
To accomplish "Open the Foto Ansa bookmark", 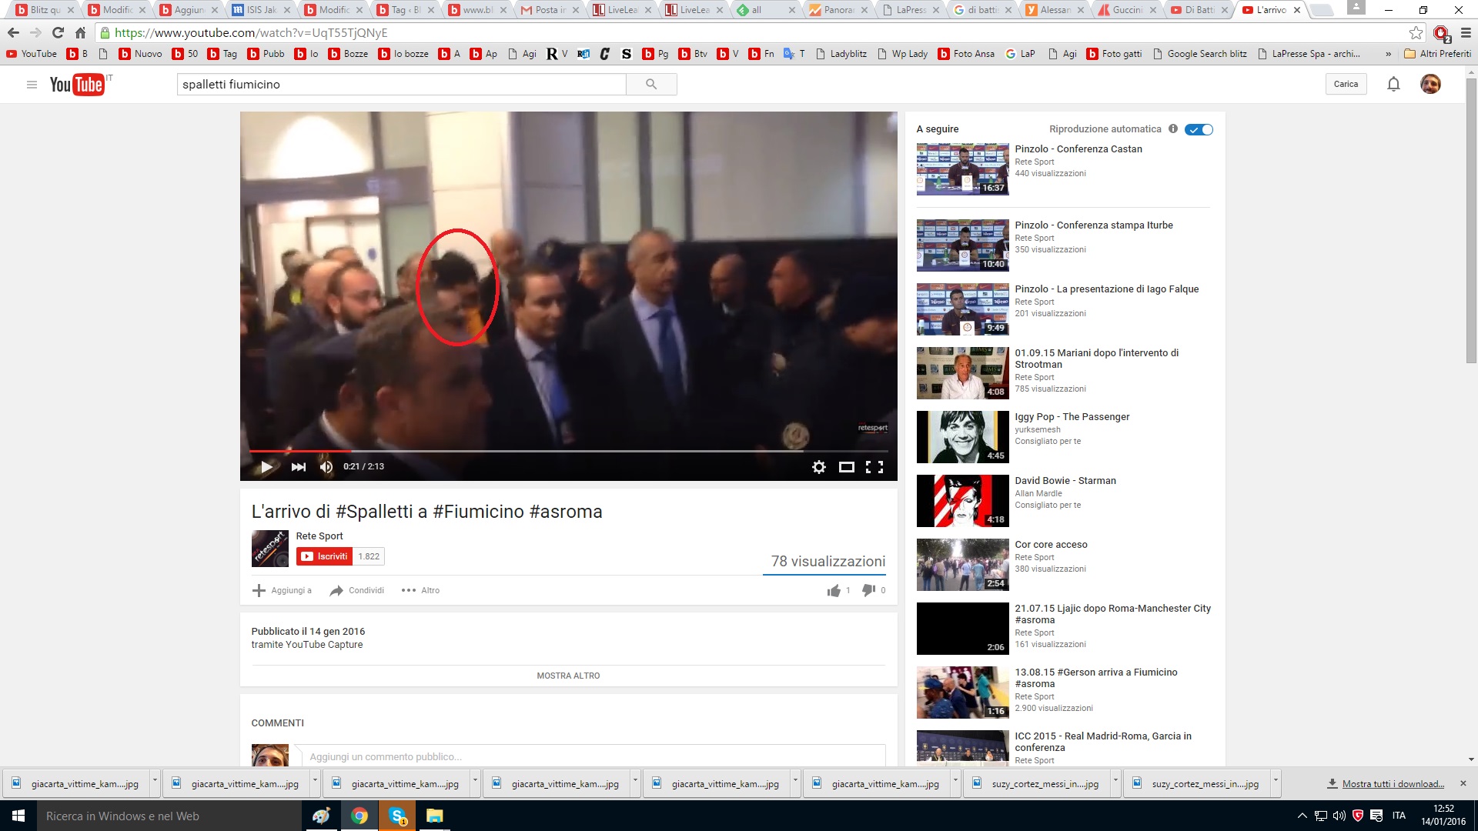I will [x=966, y=54].
